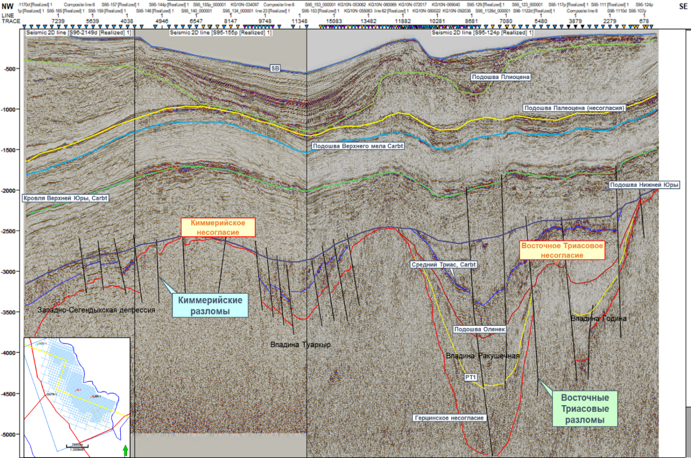Image resolution: width=691 pixels, height=458 pixels.
Task: Select the Киммерийское несогласие orange label
Action: pyautogui.click(x=218, y=228)
